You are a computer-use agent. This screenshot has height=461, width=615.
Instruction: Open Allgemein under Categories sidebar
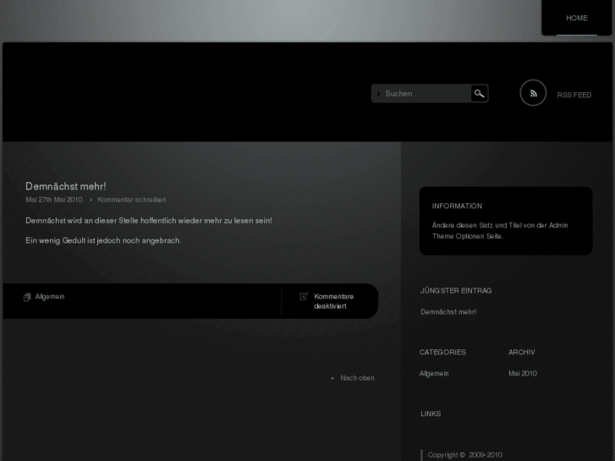pyautogui.click(x=434, y=374)
